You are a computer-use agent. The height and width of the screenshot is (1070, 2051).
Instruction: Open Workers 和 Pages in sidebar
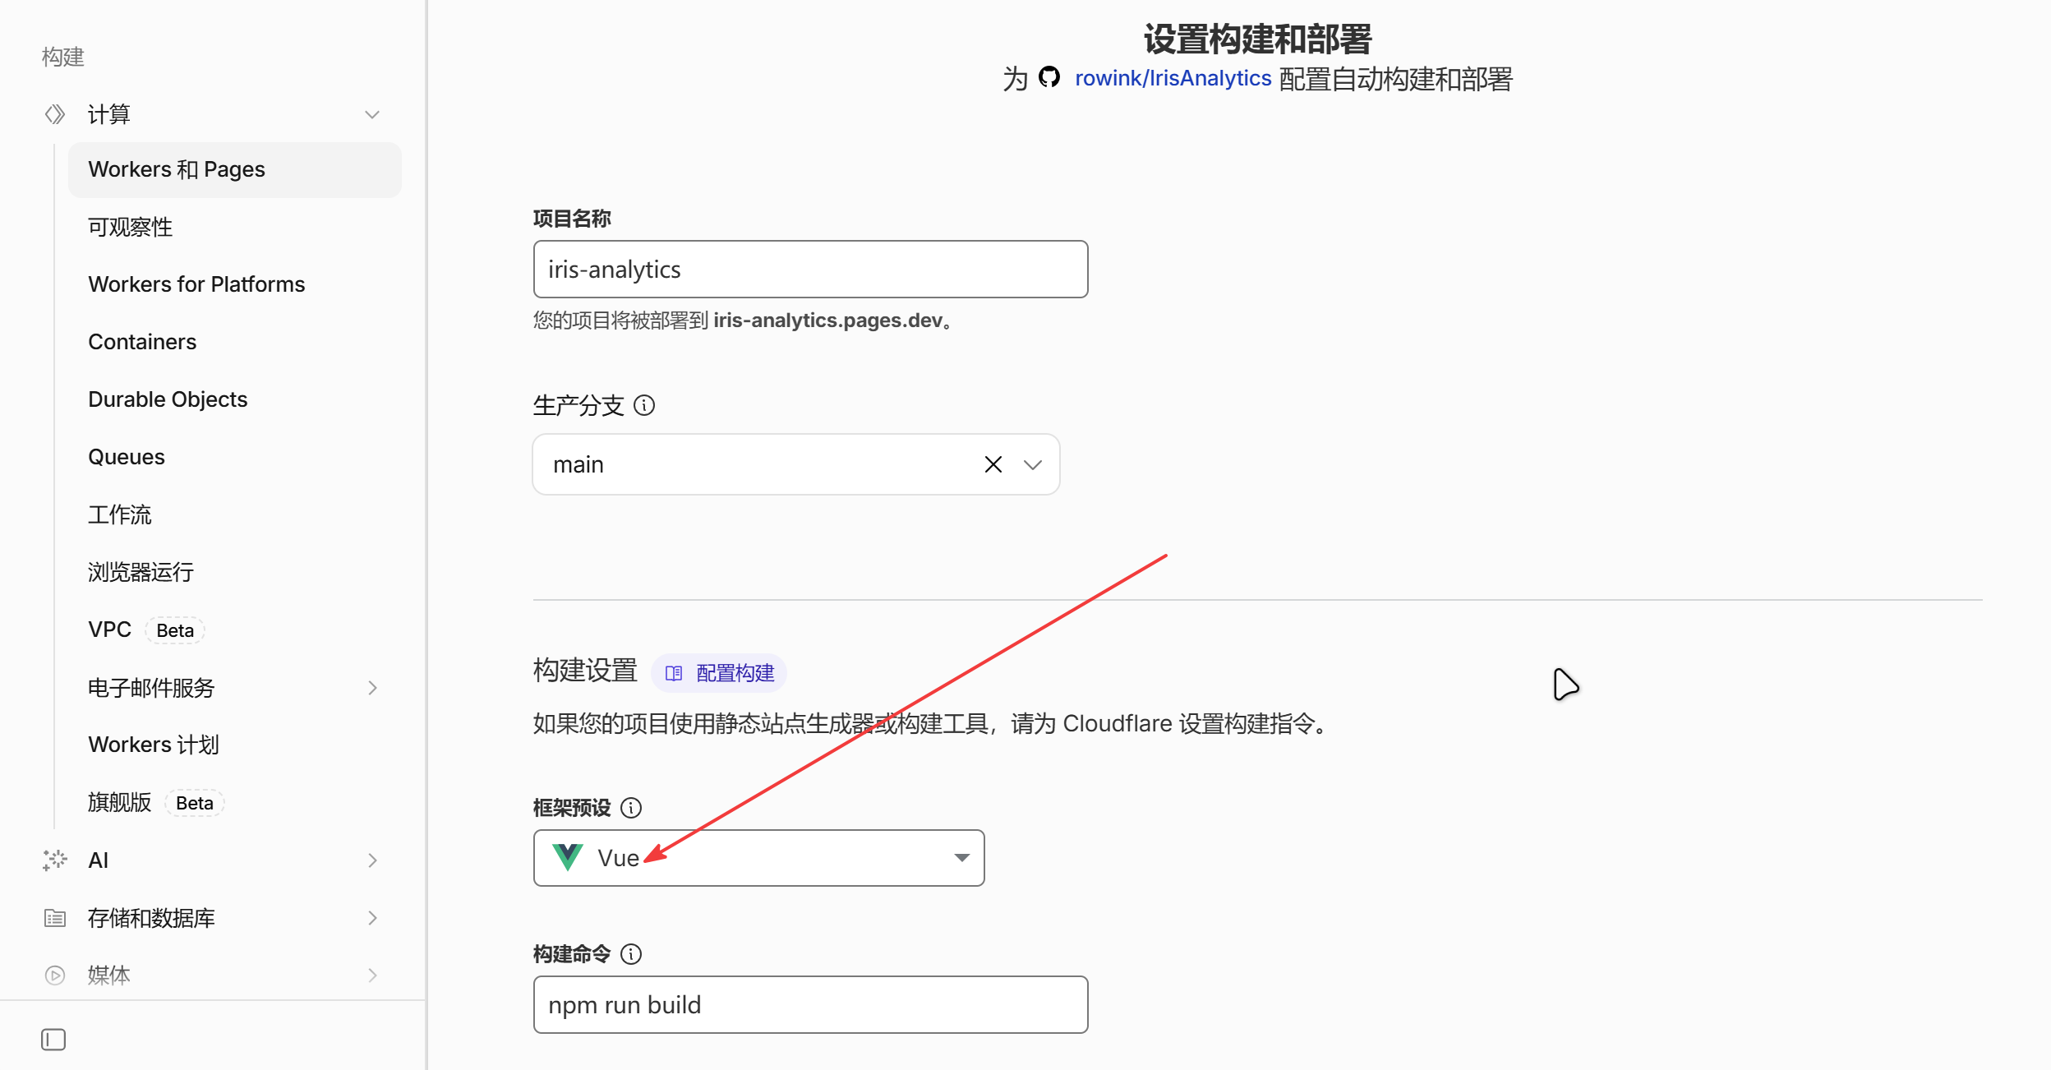coord(235,170)
